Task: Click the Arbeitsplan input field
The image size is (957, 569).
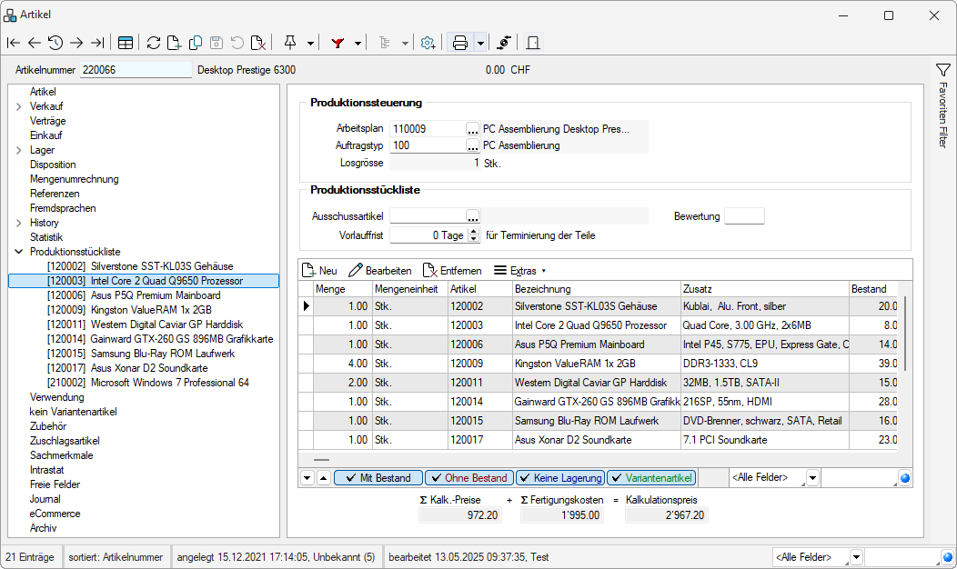Action: tap(427, 129)
